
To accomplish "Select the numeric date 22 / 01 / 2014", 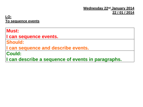I will pyautogui.click(x=123, y=13).
